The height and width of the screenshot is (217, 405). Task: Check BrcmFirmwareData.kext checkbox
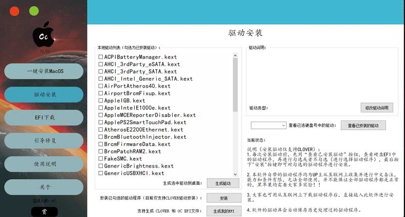coord(100,144)
